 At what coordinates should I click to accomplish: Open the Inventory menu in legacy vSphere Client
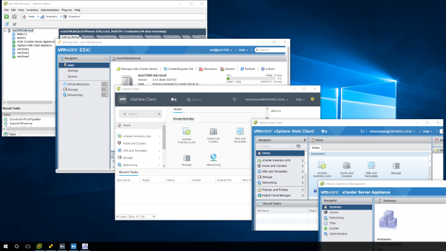32,10
